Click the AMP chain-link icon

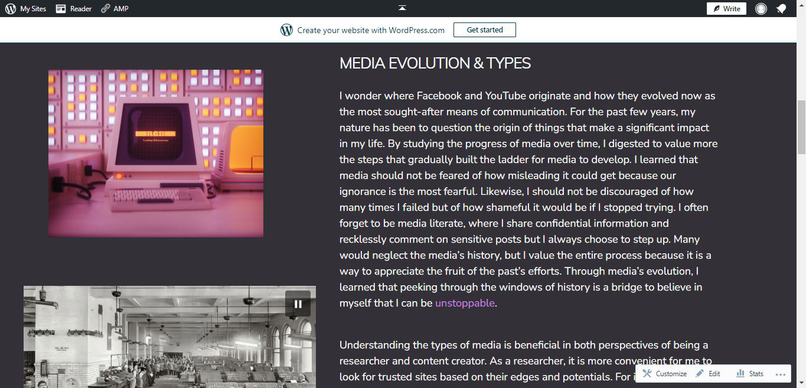pos(105,9)
